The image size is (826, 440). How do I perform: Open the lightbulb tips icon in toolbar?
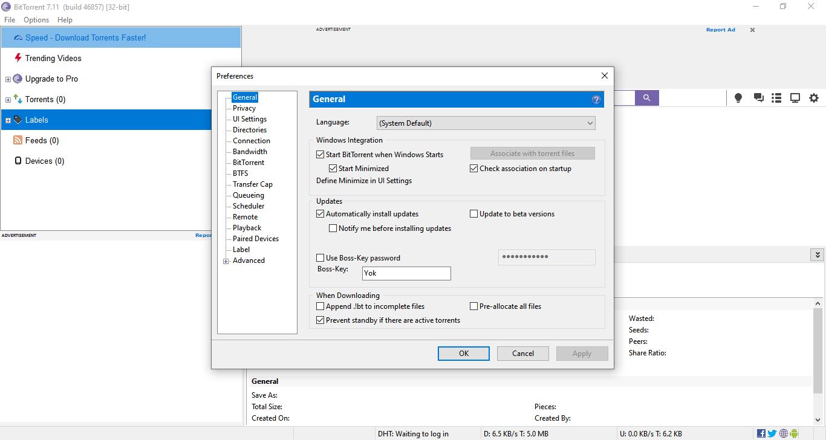point(738,98)
